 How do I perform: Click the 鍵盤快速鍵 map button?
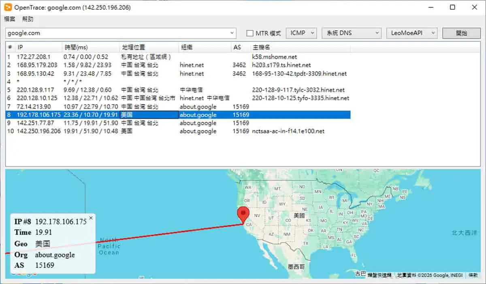click(x=379, y=275)
